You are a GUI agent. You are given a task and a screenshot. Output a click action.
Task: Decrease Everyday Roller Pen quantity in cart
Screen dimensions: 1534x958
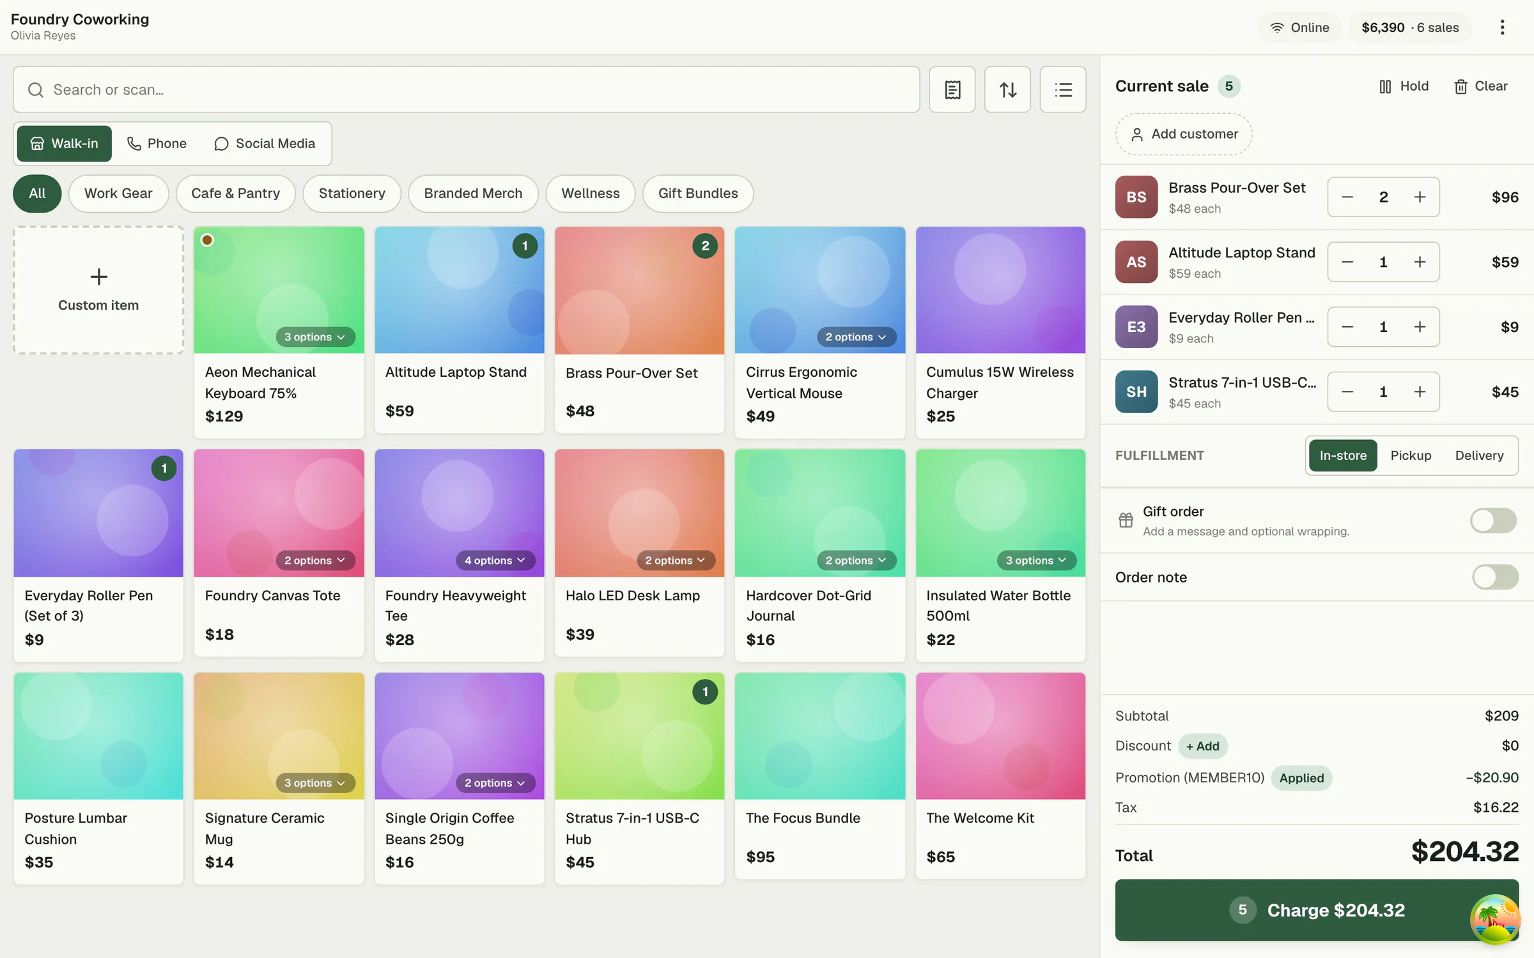pos(1347,327)
